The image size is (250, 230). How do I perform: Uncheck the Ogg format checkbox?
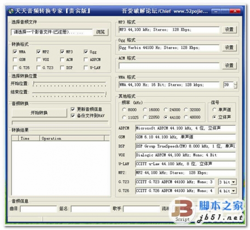[86, 52]
